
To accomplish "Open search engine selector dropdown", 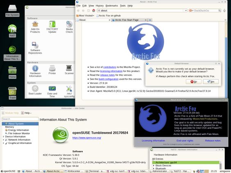I will [191, 11].
